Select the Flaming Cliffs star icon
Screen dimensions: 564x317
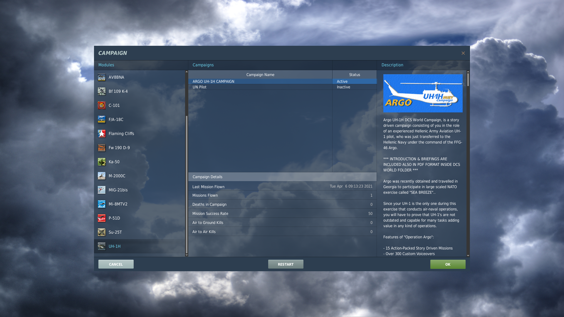[x=102, y=134]
